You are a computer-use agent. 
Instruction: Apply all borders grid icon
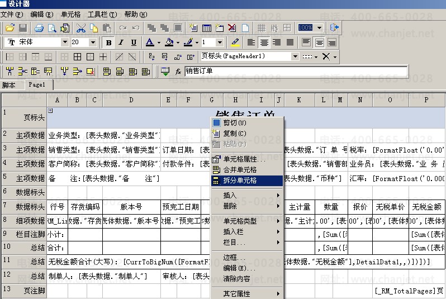pyautogui.click(x=77, y=57)
